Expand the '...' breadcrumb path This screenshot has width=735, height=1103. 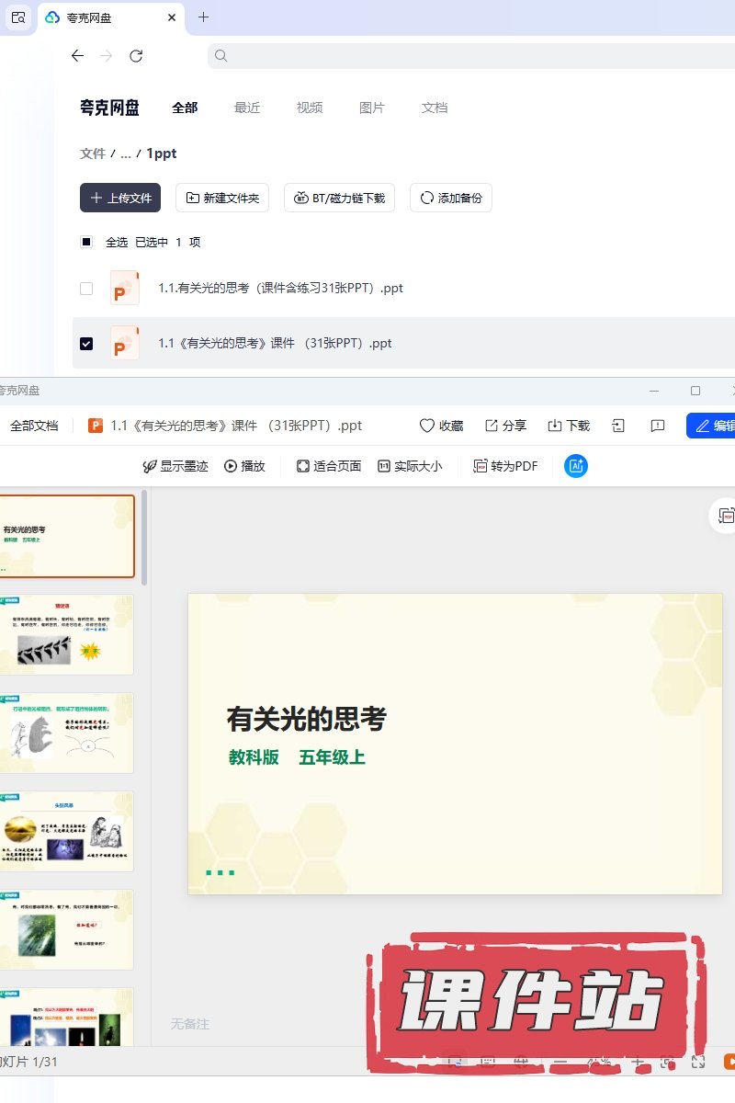click(126, 154)
